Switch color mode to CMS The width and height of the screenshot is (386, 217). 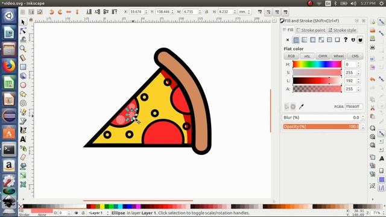point(355,56)
